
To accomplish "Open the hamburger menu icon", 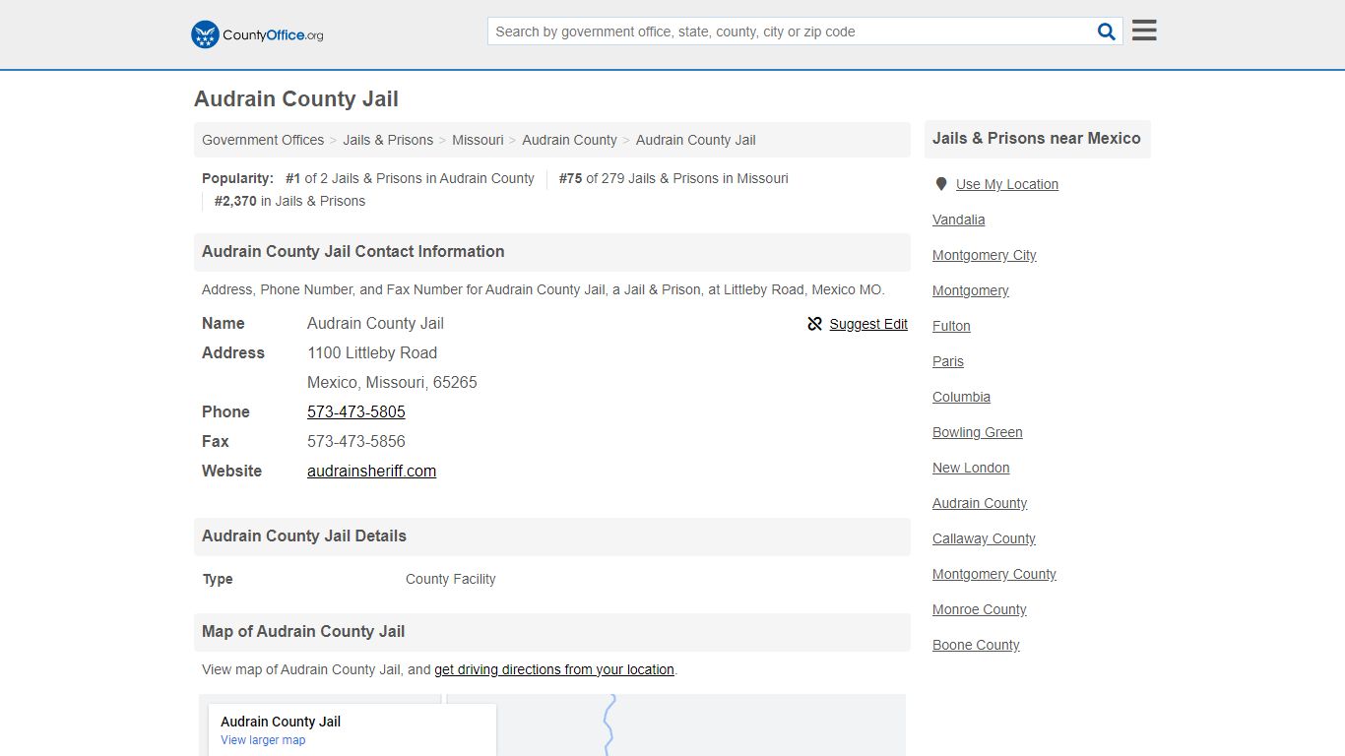I will pyautogui.click(x=1144, y=31).
